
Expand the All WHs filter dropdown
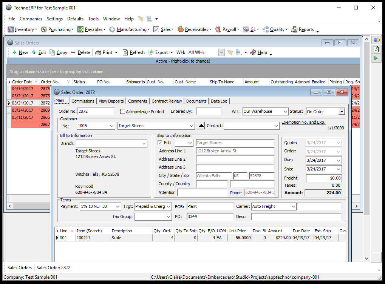pyautogui.click(x=221, y=52)
